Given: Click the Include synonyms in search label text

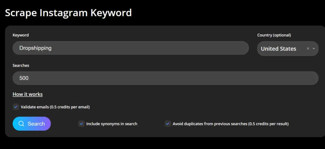Looking at the screenshot, I should pos(112,124).
